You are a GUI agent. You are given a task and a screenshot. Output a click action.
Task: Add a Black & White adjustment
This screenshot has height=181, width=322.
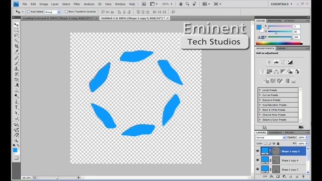[x=283, y=71]
